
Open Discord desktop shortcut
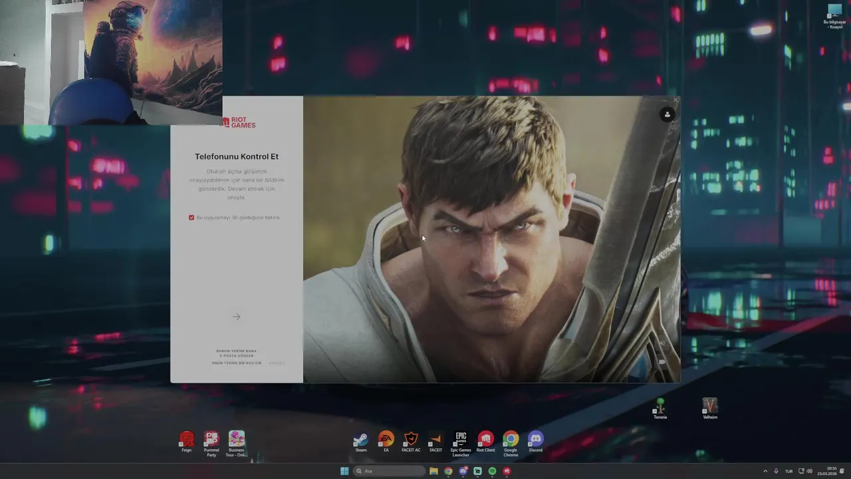[535, 442]
